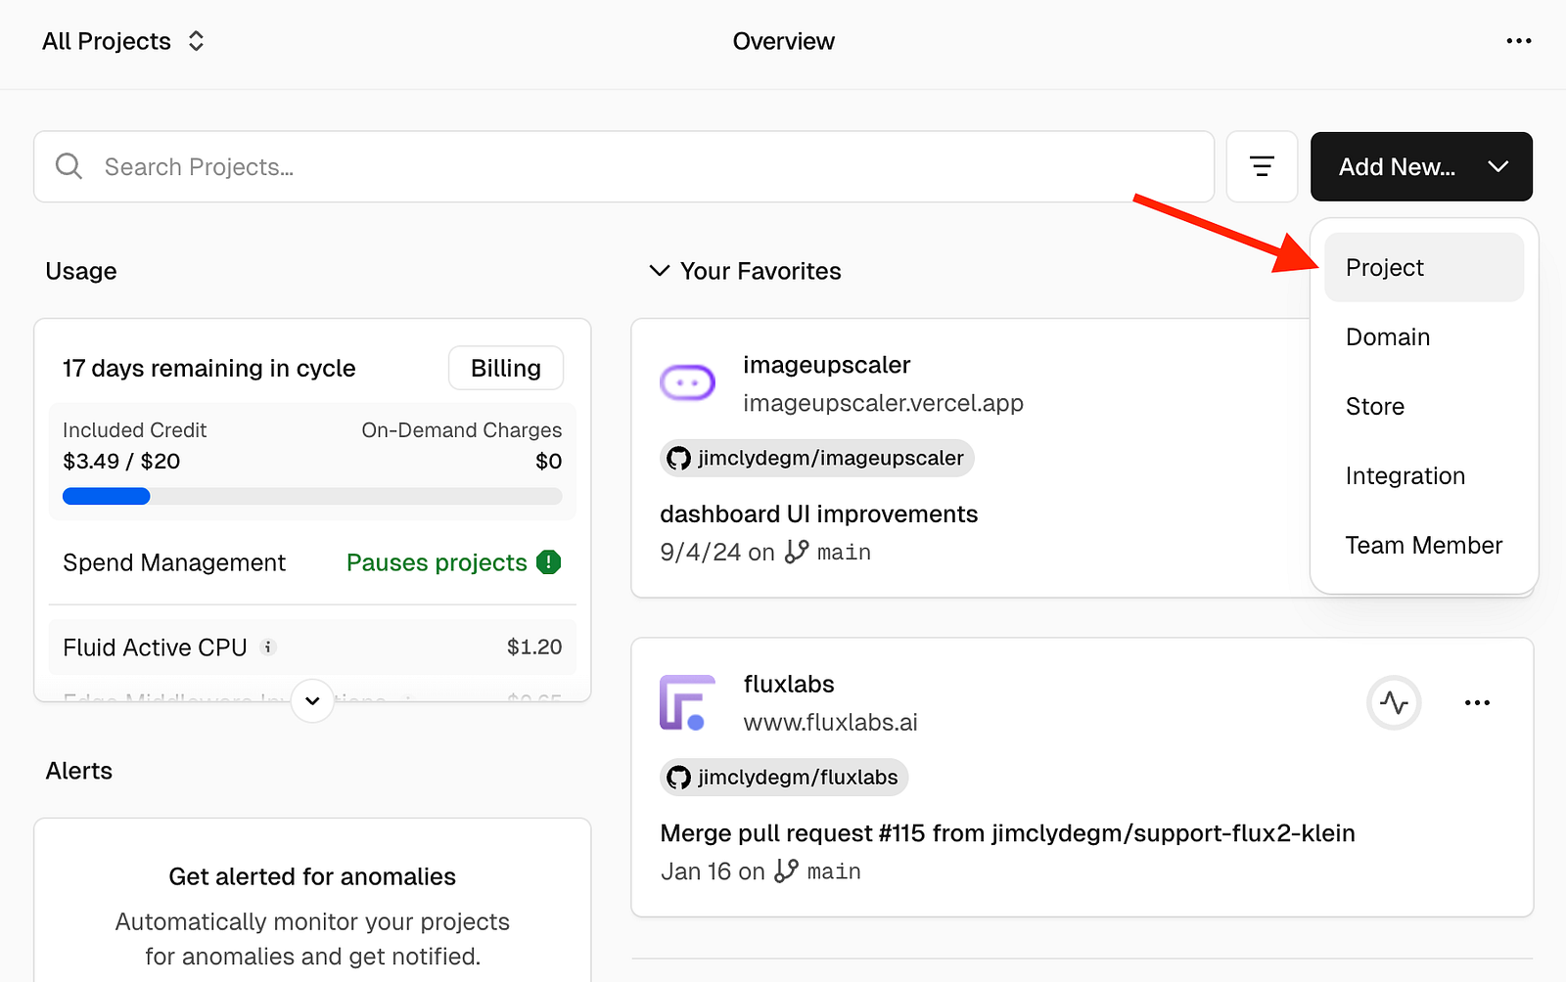Image resolution: width=1566 pixels, height=982 pixels.
Task: Collapse the Your Favorites section
Action: (x=660, y=270)
